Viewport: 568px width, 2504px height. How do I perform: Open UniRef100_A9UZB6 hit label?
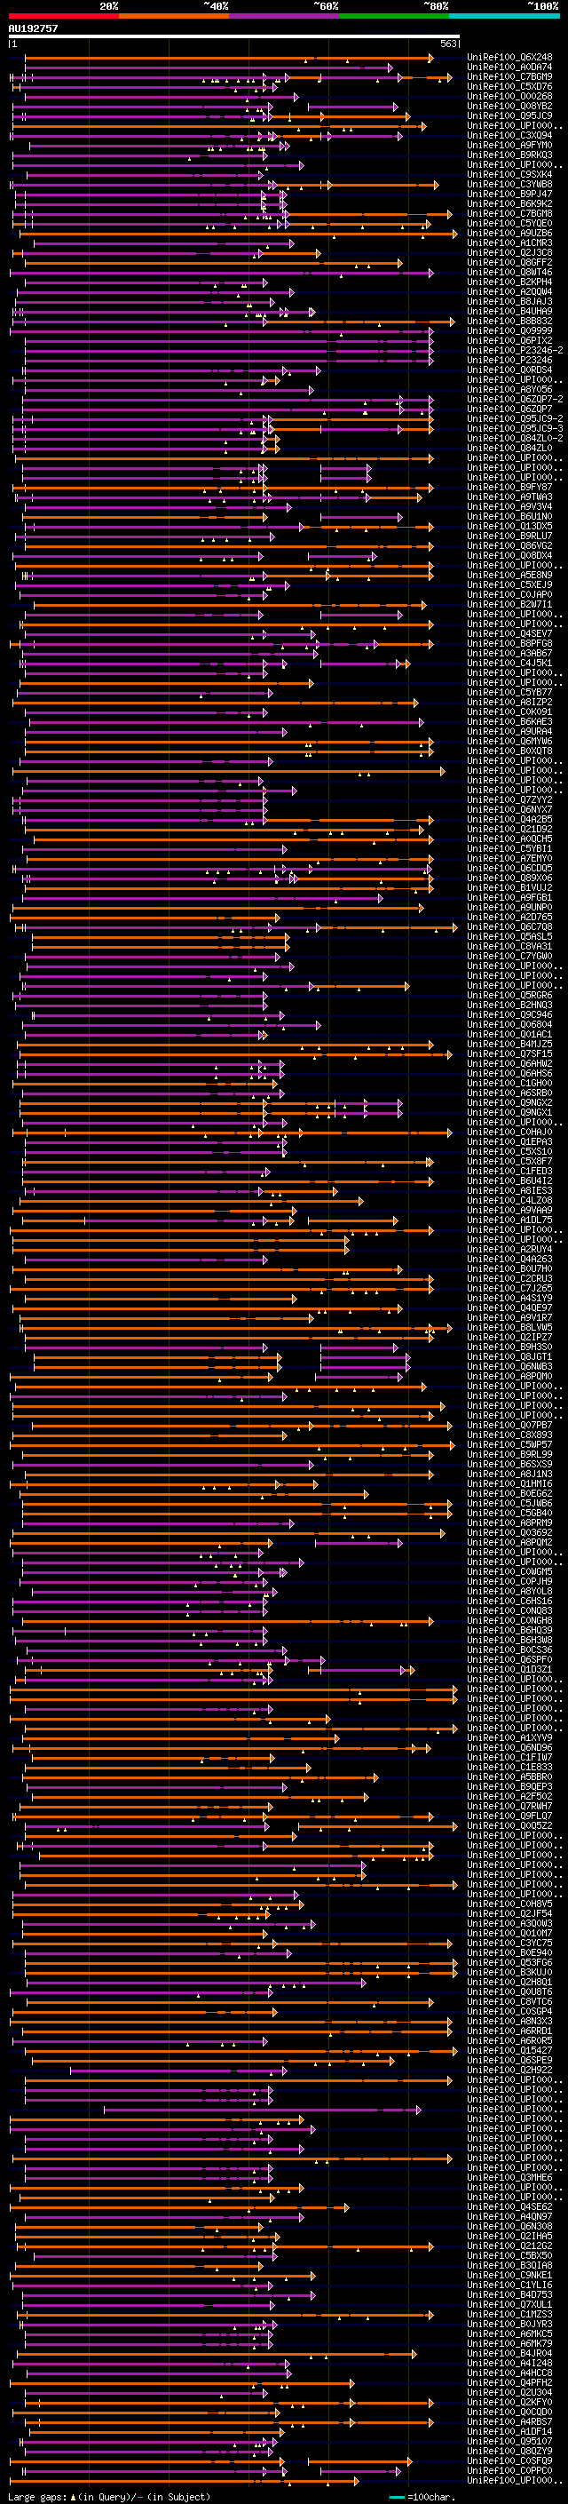509,234
